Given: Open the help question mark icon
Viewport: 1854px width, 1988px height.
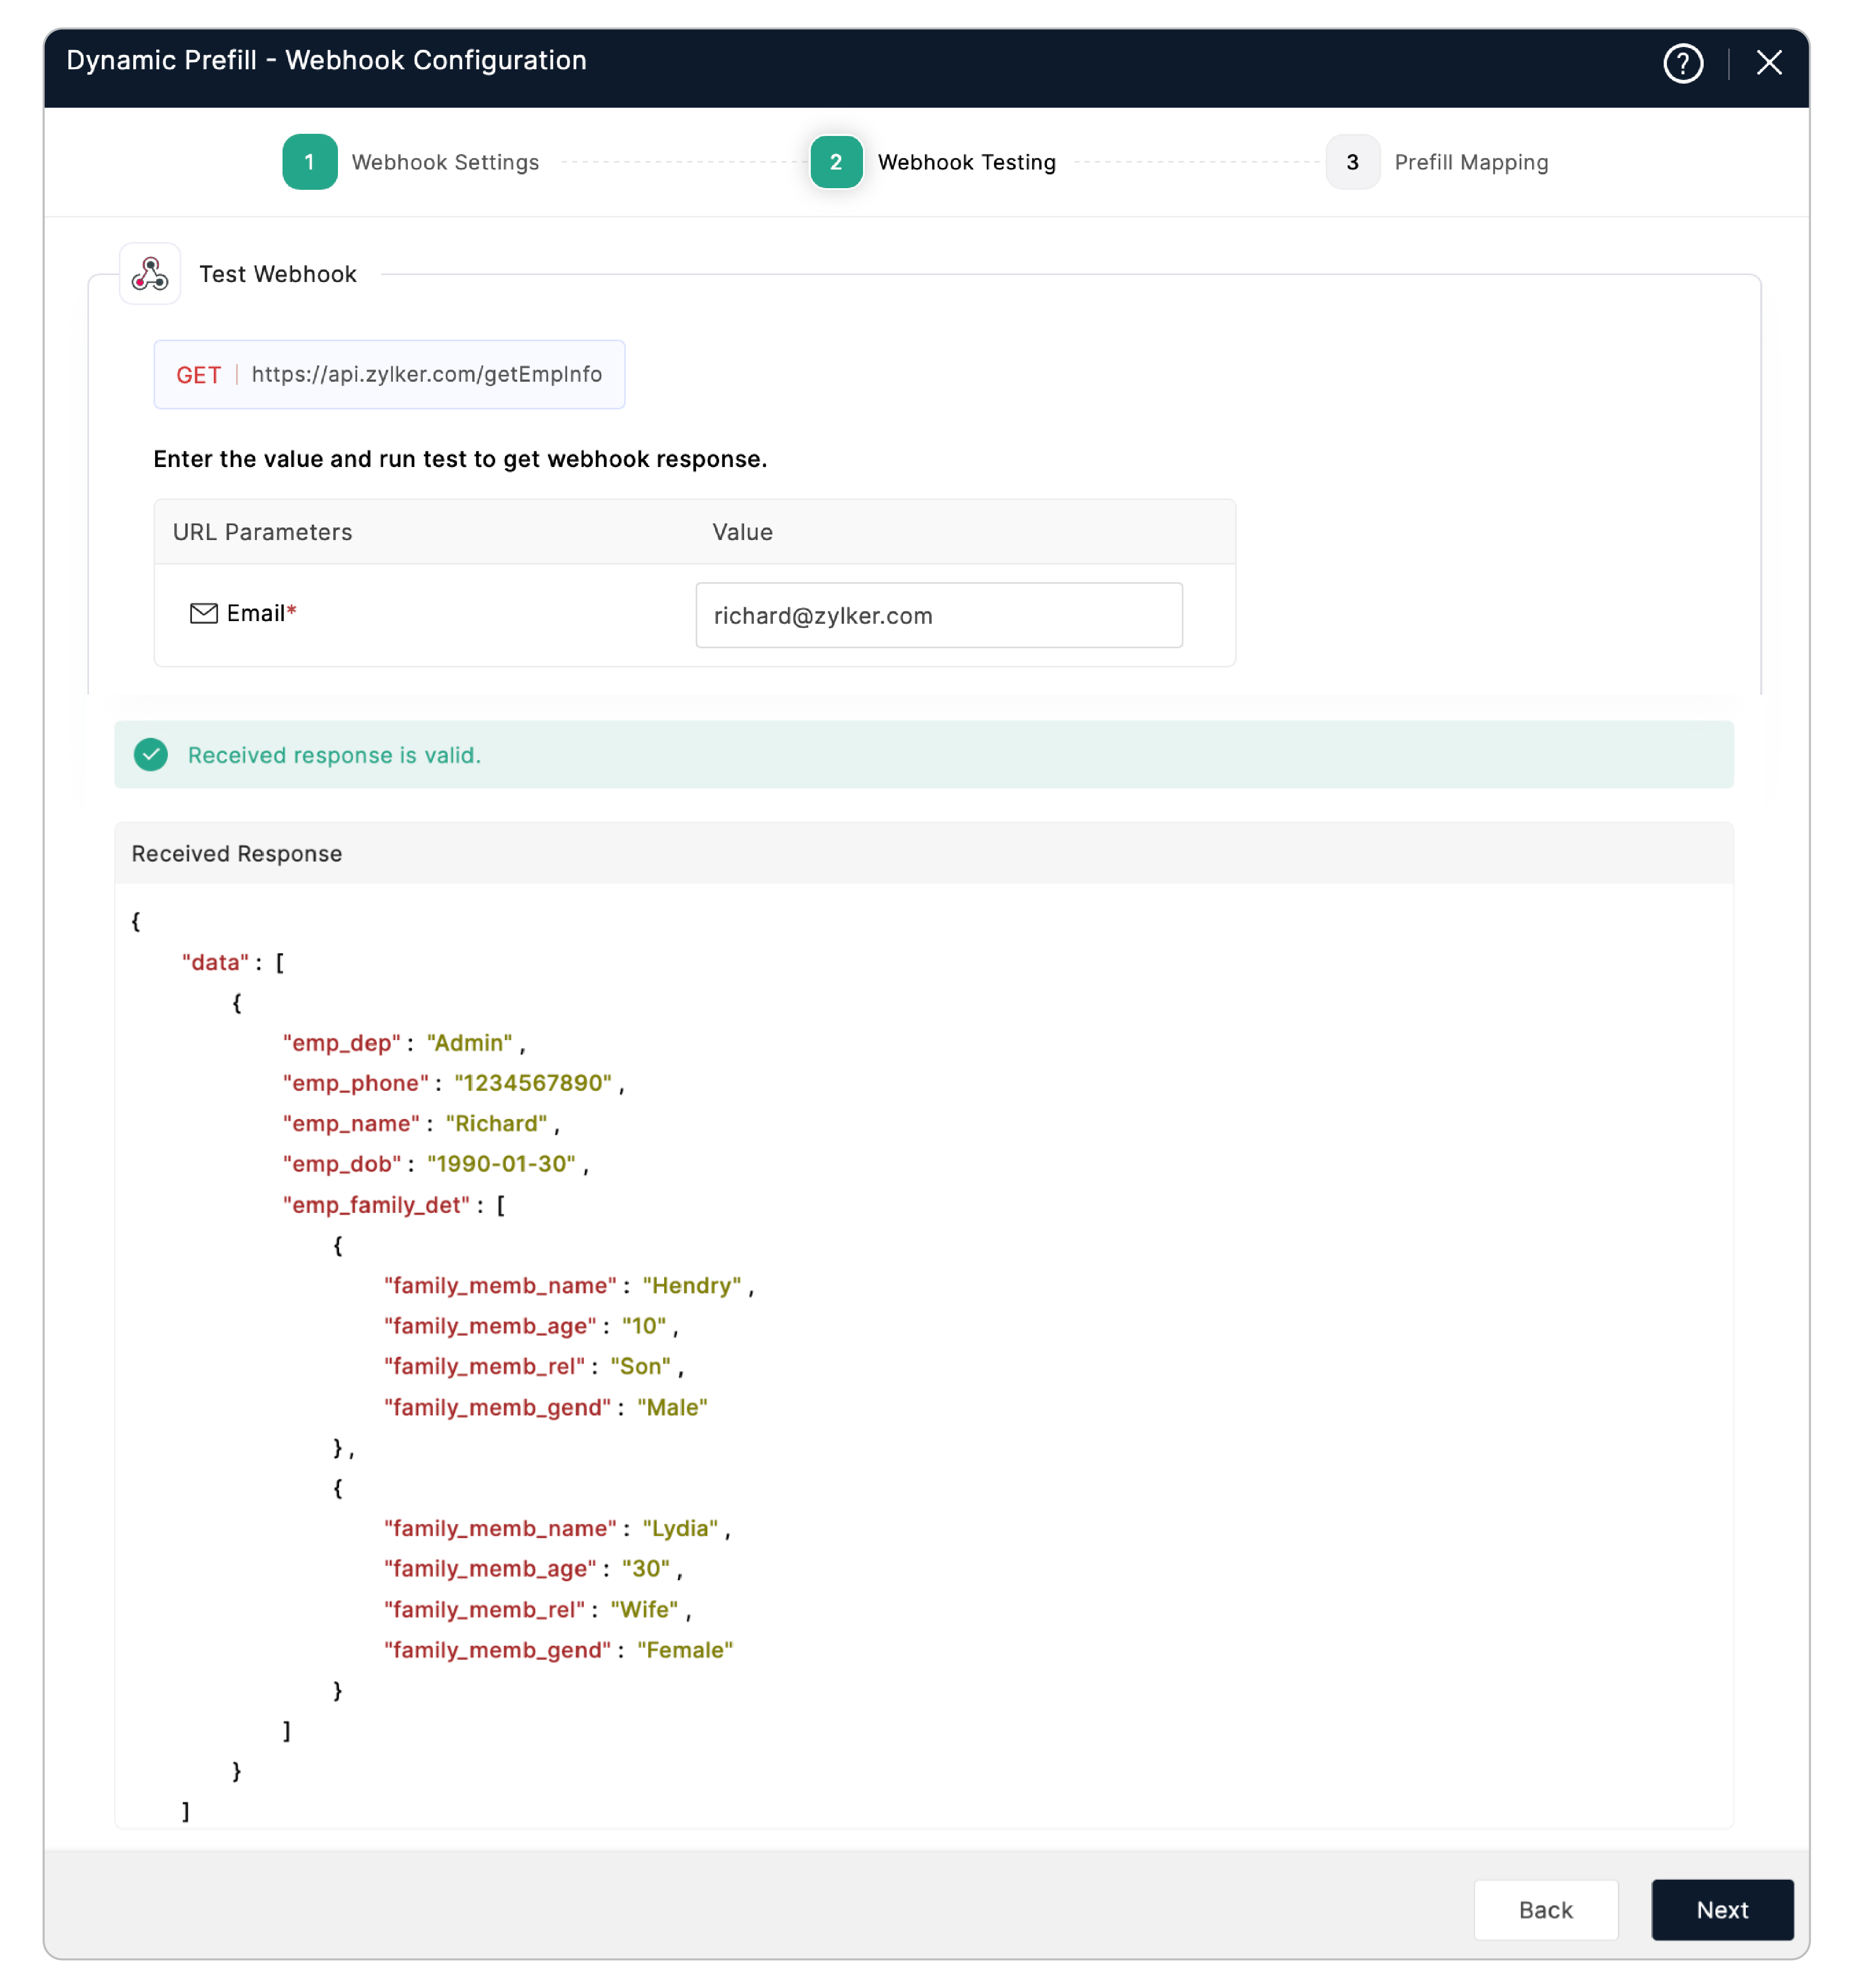Looking at the screenshot, I should pyautogui.click(x=1682, y=63).
